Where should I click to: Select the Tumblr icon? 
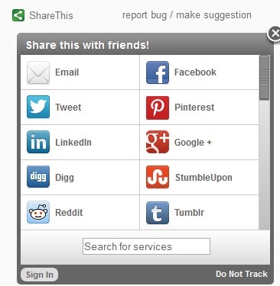tap(158, 213)
